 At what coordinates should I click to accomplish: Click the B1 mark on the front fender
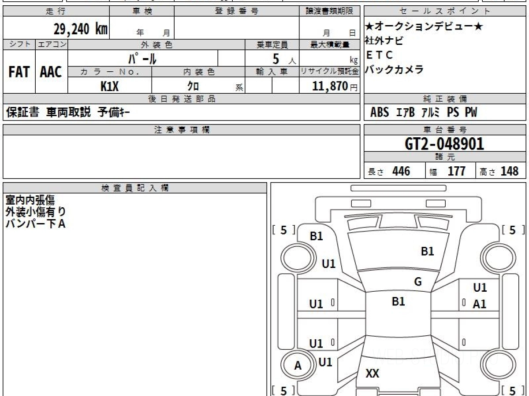(x=317, y=236)
